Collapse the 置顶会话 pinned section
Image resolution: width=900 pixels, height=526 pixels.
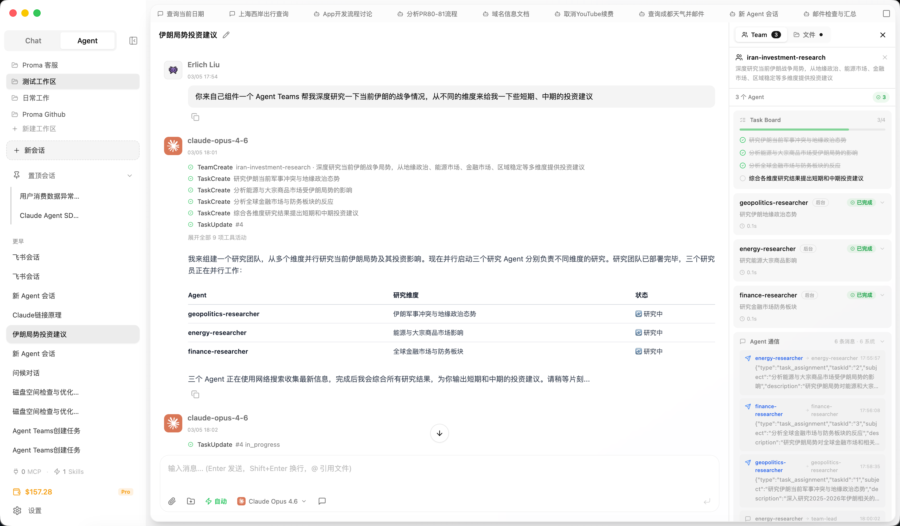(130, 176)
